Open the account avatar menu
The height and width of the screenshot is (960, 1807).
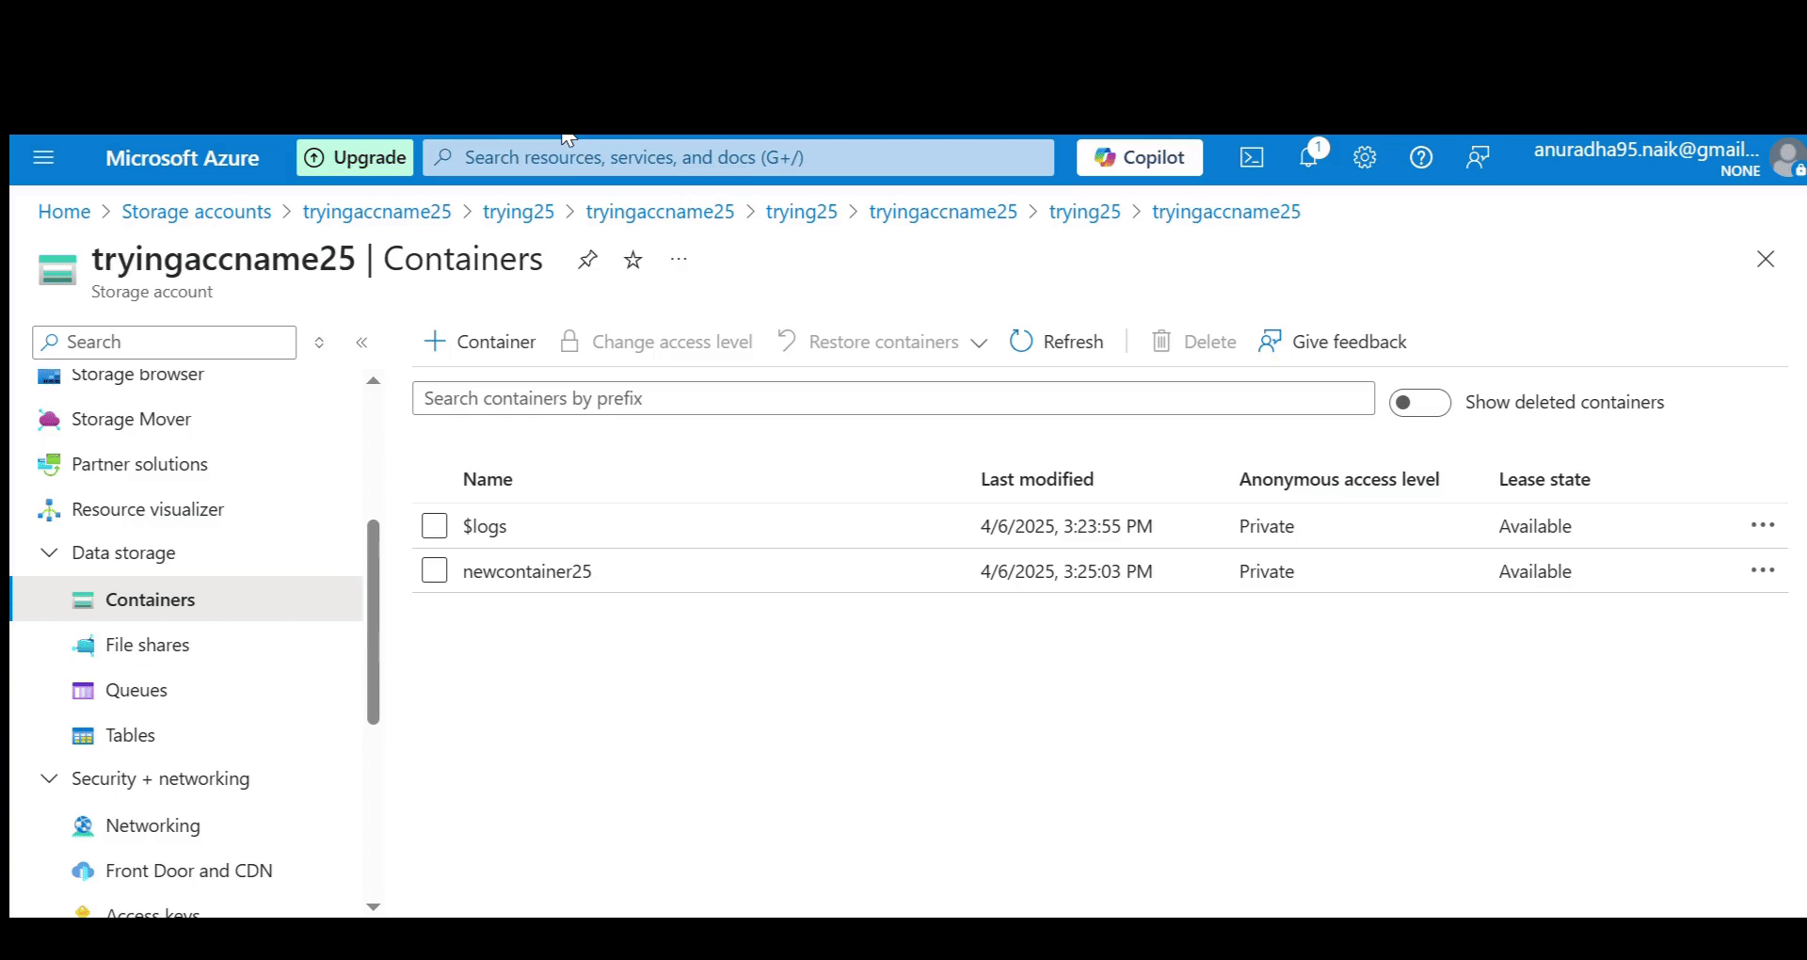(x=1787, y=158)
